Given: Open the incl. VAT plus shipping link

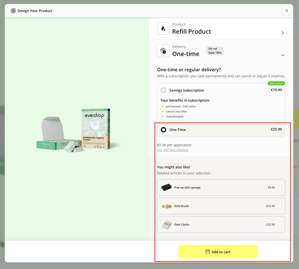Looking at the screenshot, I should tap(173, 150).
